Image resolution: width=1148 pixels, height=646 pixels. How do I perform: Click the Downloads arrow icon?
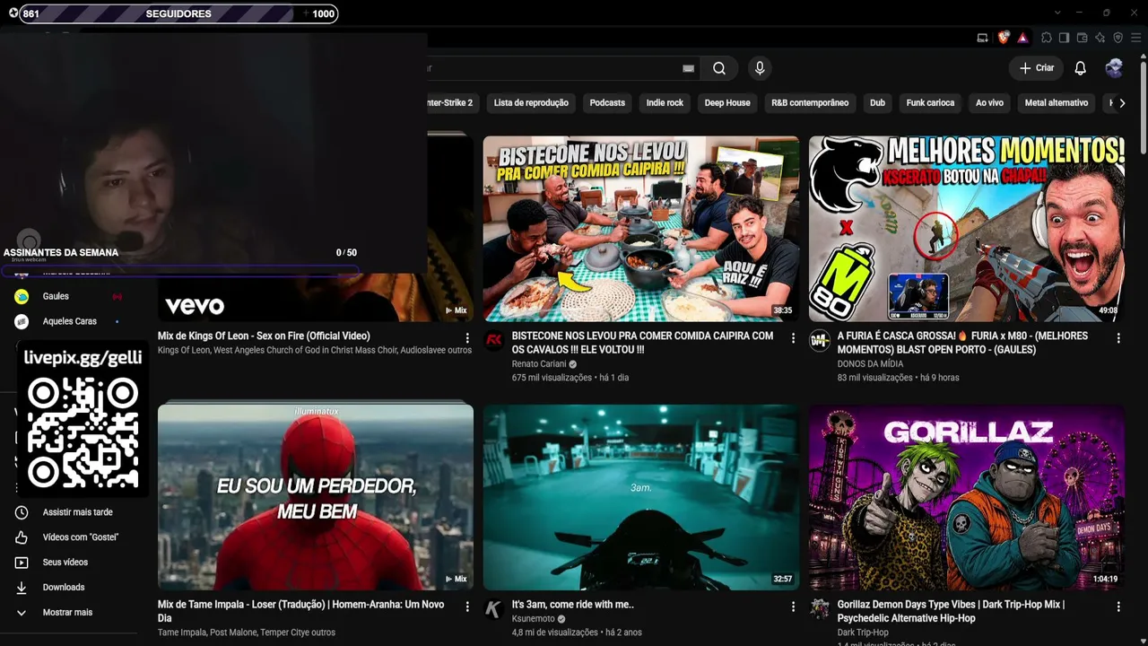[x=22, y=588]
